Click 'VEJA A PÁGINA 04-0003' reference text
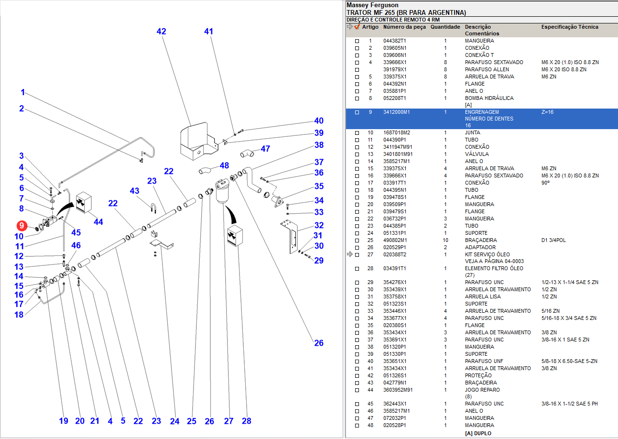 pyautogui.click(x=494, y=261)
